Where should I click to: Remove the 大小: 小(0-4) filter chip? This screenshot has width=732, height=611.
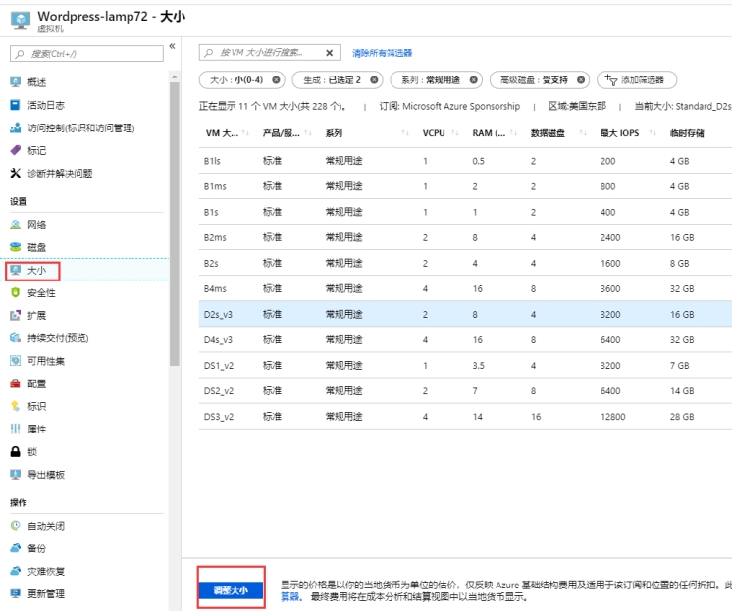[x=276, y=80]
